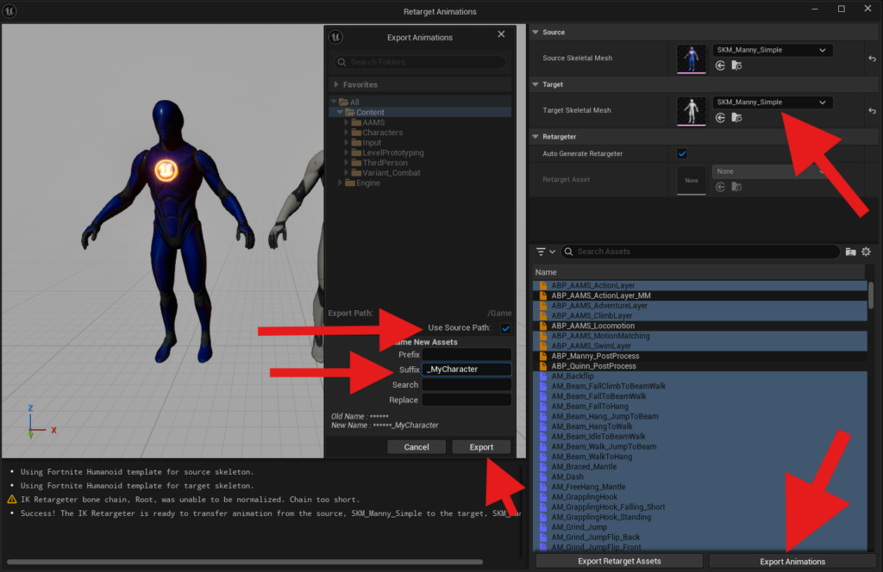Collapse the Retargeter section header
Viewport: 883px width, 572px height.
(535, 136)
